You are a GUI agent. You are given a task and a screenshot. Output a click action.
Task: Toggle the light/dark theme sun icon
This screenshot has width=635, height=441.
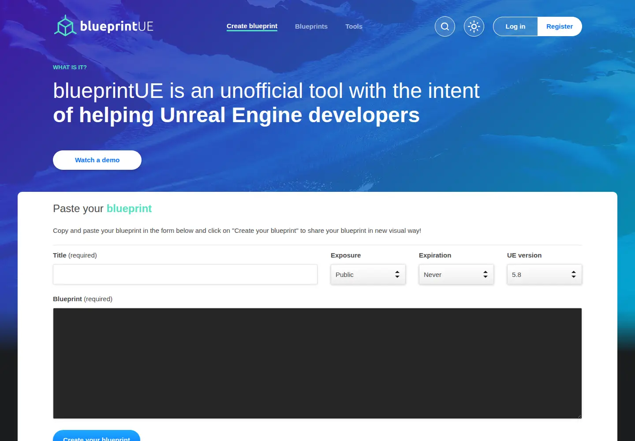[x=474, y=26]
